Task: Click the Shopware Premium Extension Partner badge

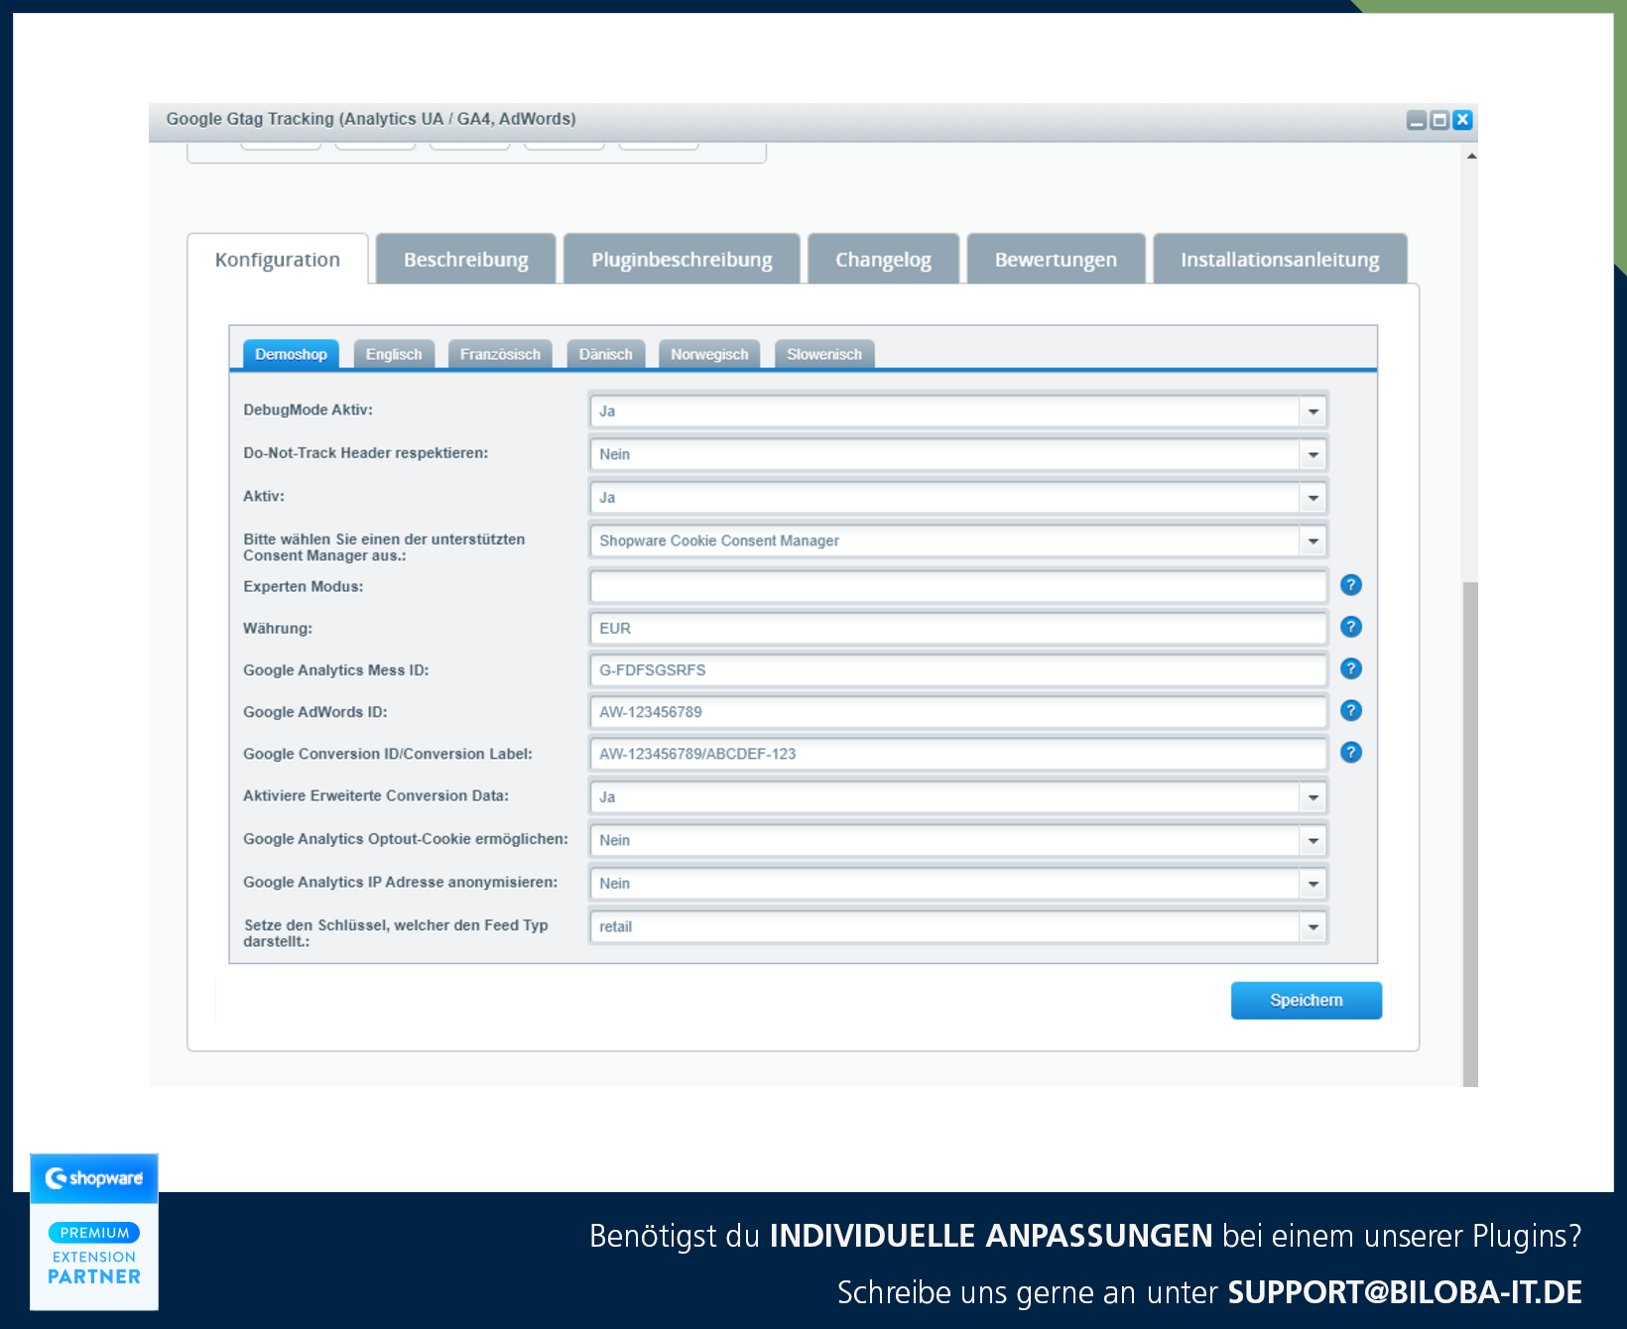Action: click(x=94, y=1231)
